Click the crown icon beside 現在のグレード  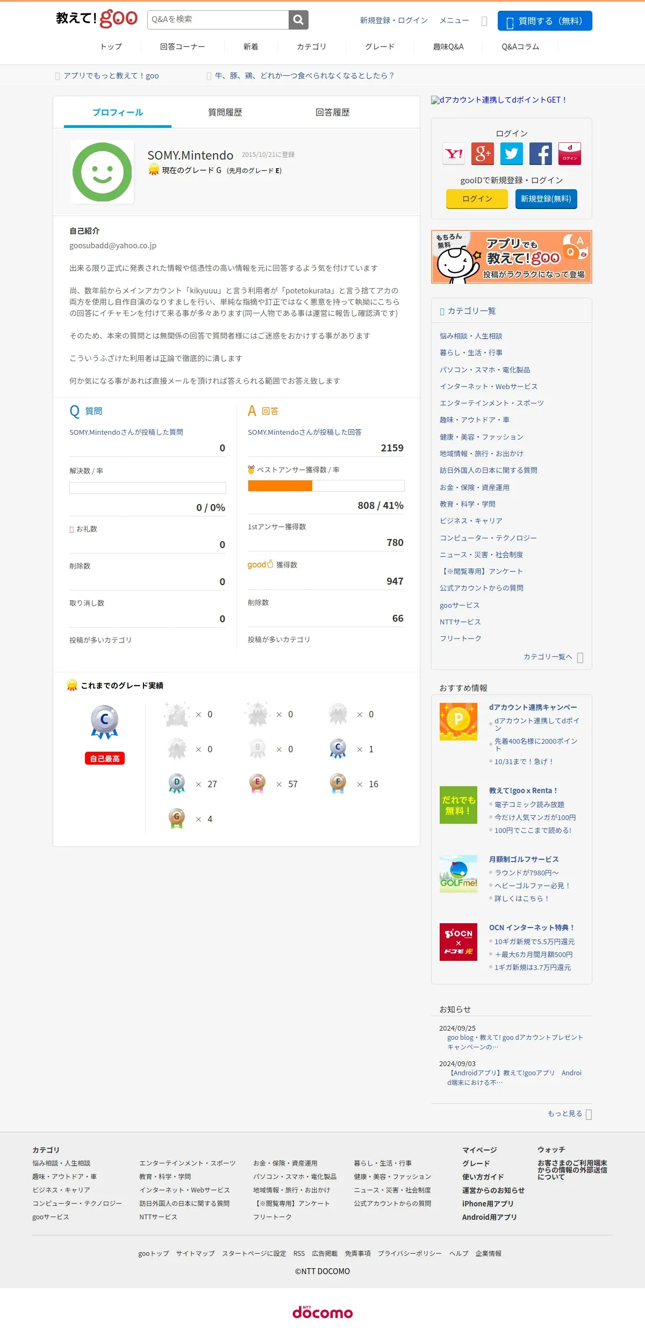154,170
